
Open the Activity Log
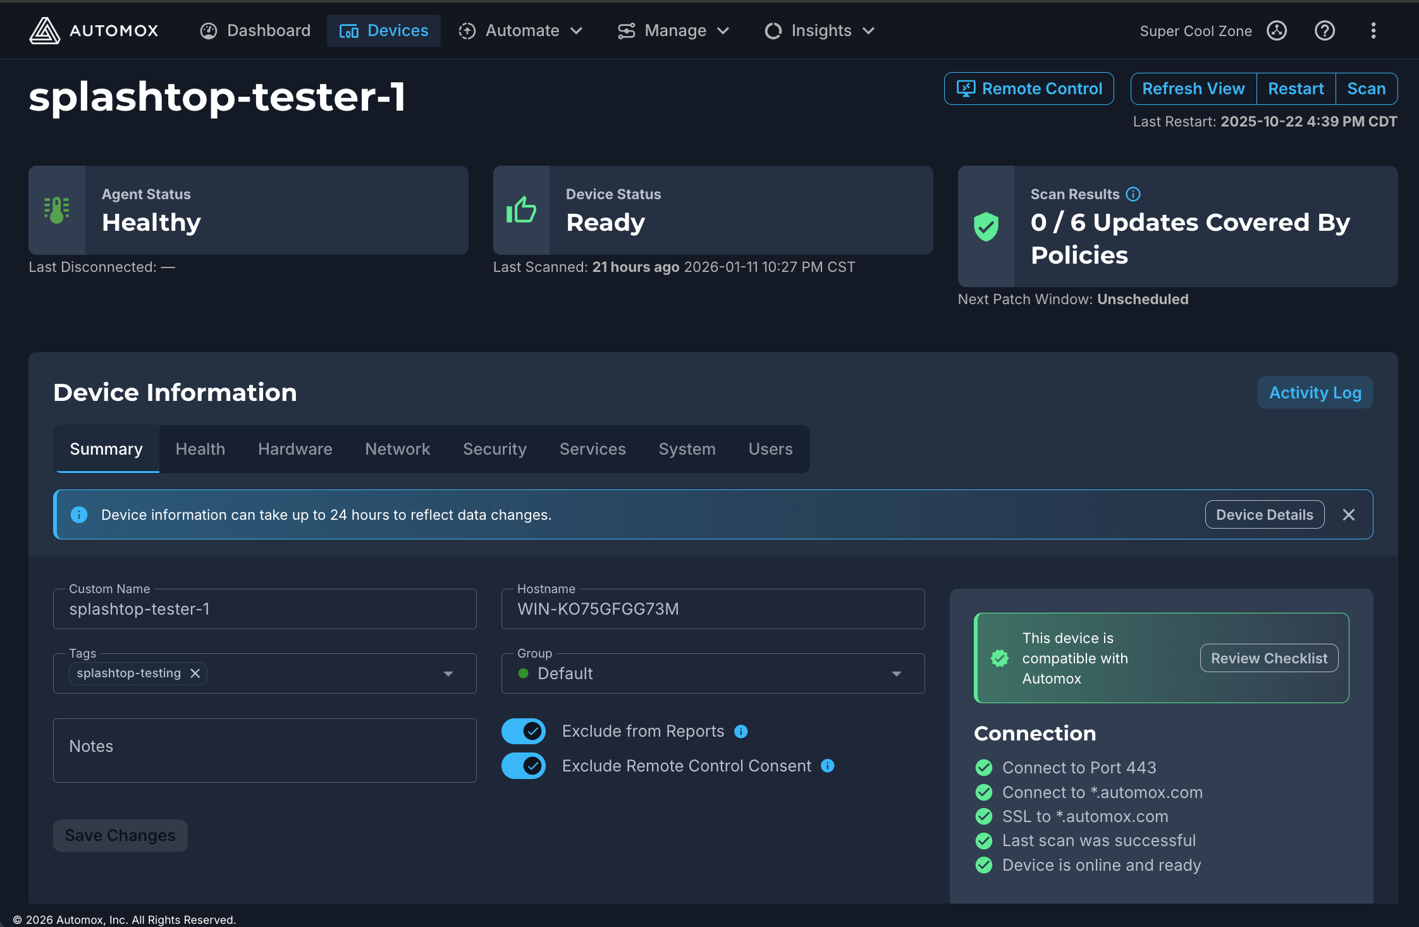(1315, 393)
